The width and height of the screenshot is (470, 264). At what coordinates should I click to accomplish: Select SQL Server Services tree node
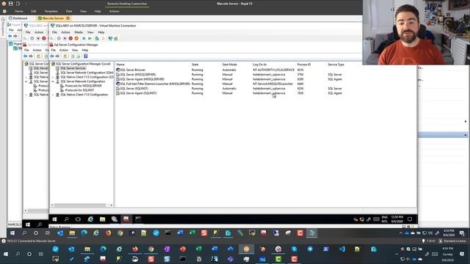coord(73,68)
